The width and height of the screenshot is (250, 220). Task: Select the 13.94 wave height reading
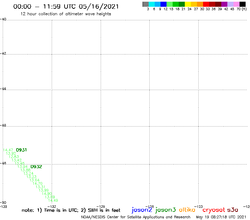point(23,167)
